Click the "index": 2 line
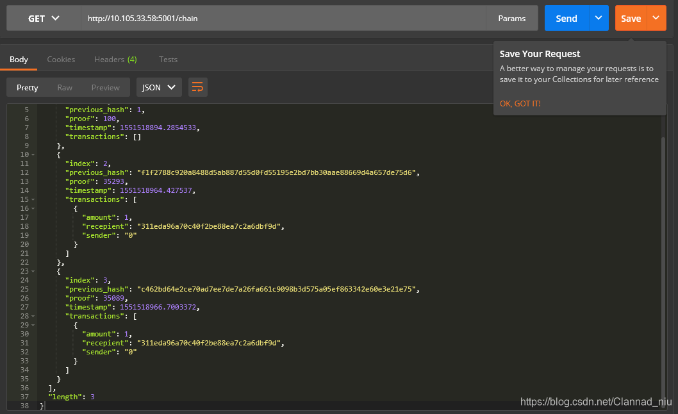This screenshot has height=414, width=678. coord(88,164)
